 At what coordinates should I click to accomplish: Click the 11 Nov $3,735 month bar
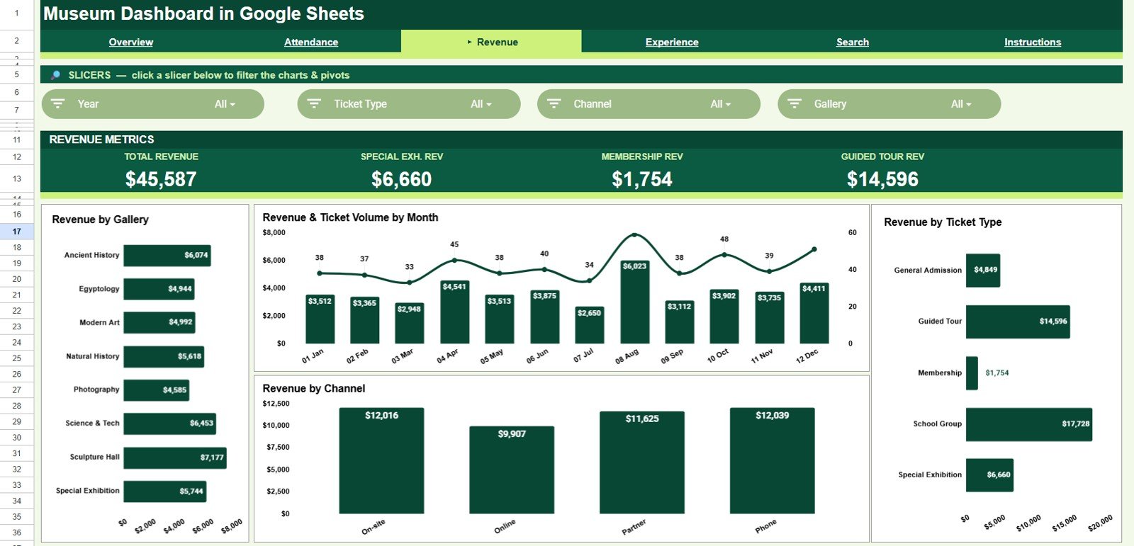point(769,318)
